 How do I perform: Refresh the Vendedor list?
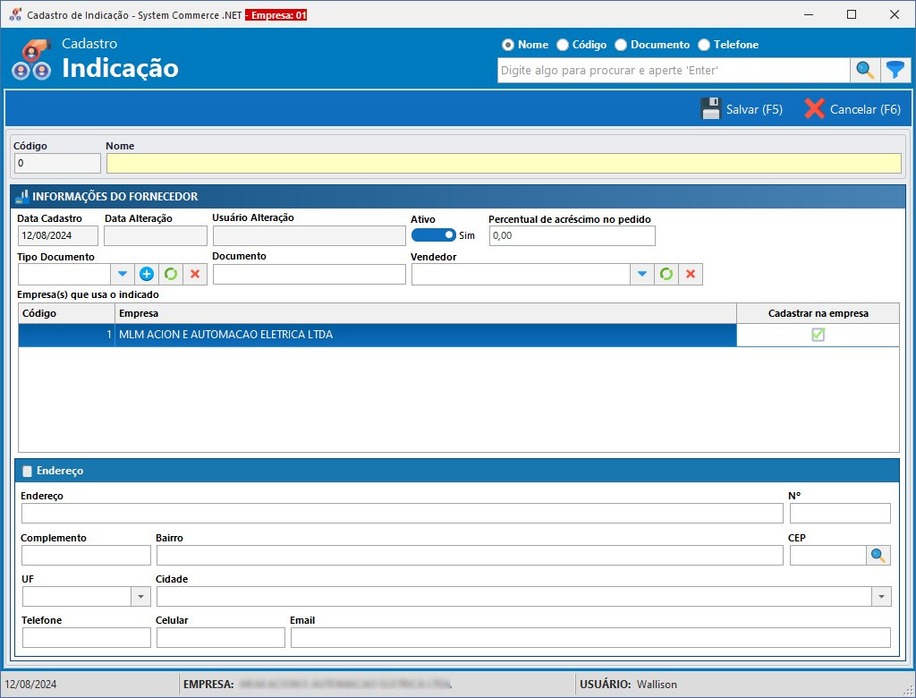[x=666, y=274]
